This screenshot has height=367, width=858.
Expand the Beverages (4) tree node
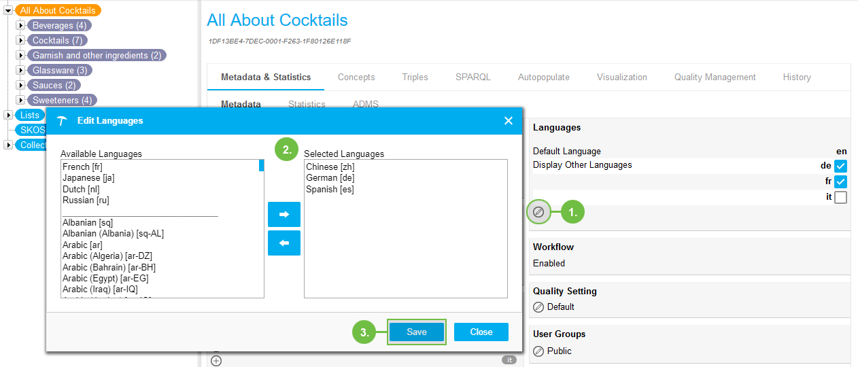coord(20,26)
